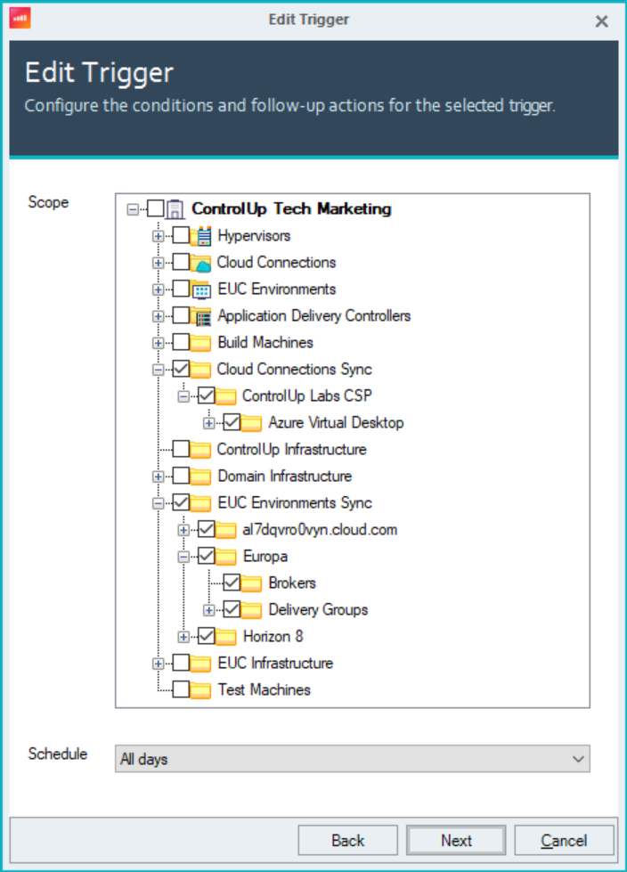Uncheck the Brokers checkbox

[232, 583]
